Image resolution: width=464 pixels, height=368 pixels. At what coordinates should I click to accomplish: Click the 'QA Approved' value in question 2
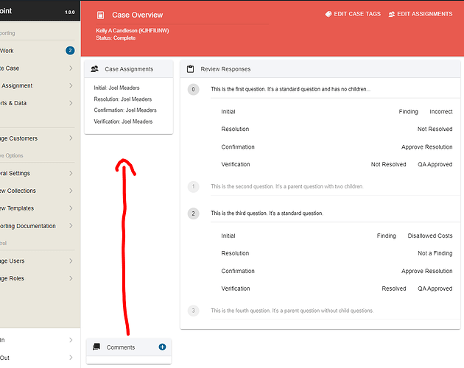click(435, 289)
